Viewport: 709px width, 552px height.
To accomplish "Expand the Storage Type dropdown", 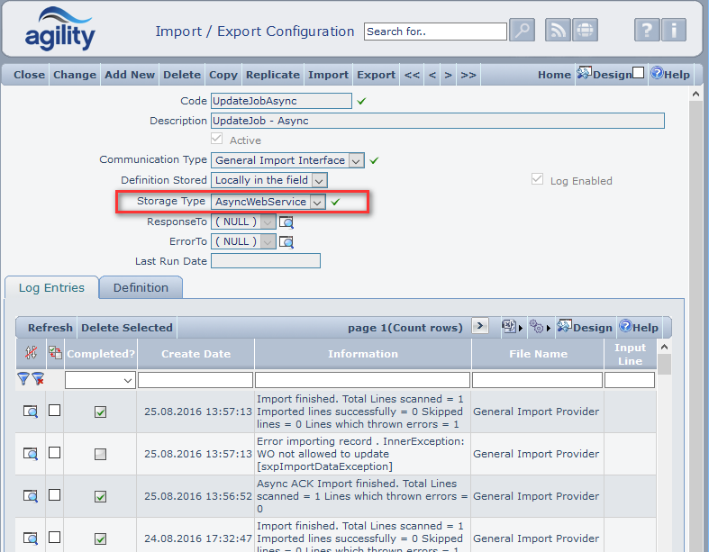I will click(x=317, y=202).
